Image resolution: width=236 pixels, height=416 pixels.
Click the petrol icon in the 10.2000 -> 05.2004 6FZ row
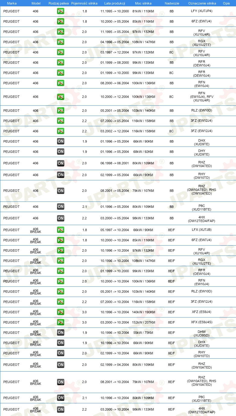[60, 21]
